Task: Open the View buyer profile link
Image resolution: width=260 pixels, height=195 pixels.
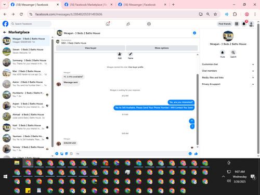Action: 136,67
